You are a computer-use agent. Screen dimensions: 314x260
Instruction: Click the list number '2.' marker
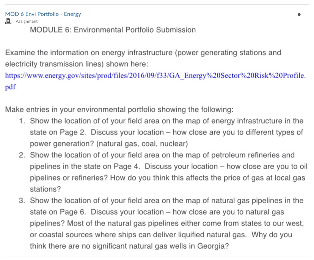tap(22, 155)
